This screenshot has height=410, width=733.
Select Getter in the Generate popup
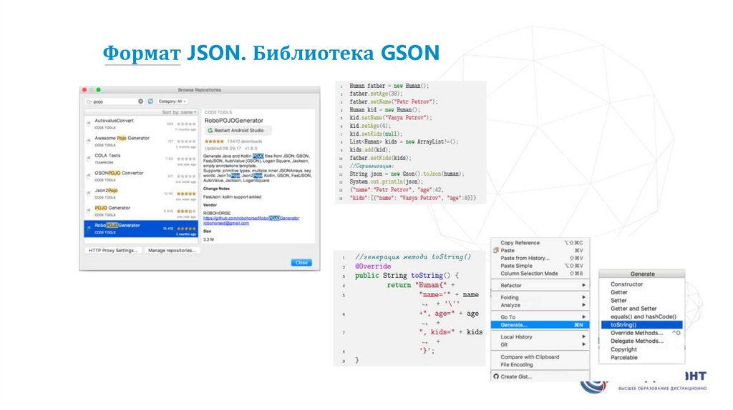click(641, 292)
